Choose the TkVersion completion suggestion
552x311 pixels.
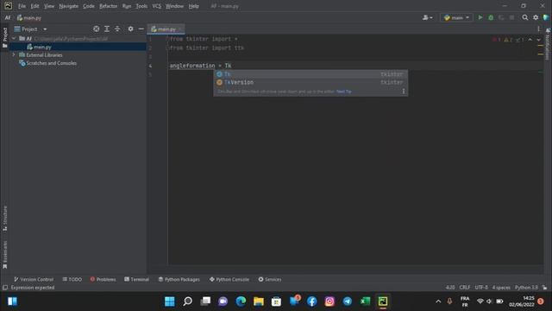point(310,82)
